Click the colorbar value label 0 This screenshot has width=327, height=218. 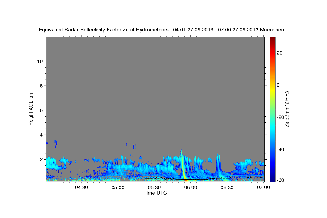pos(278,85)
